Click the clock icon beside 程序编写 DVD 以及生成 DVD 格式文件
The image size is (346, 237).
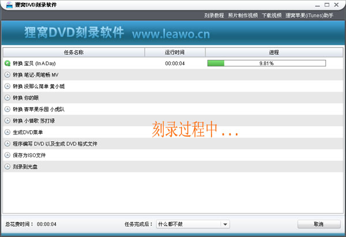tap(7, 144)
